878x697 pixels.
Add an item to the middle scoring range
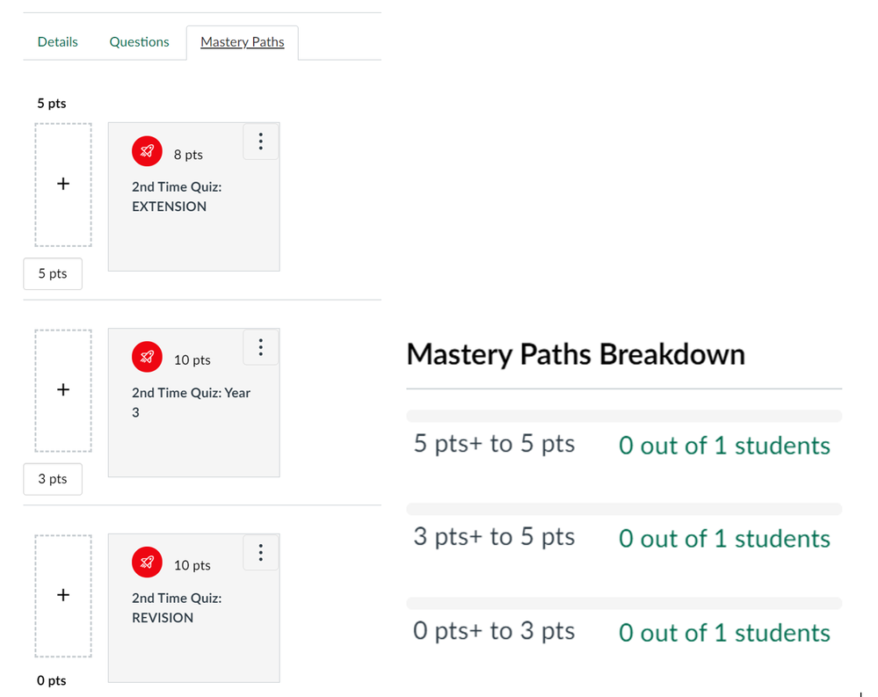point(63,390)
